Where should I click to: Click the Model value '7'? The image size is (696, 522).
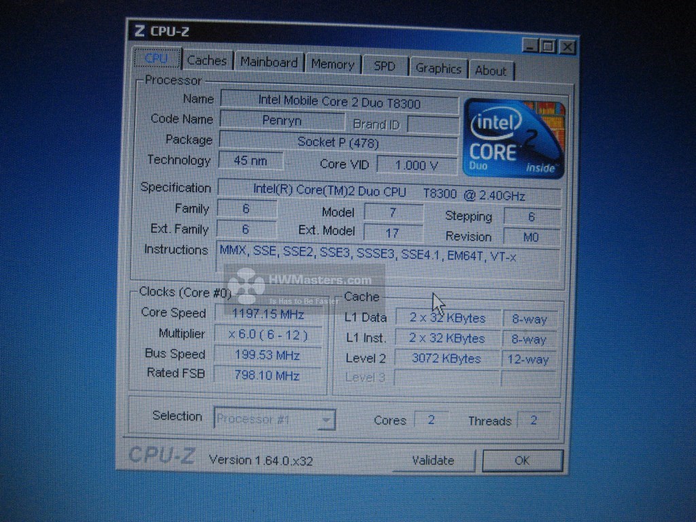[x=393, y=213]
